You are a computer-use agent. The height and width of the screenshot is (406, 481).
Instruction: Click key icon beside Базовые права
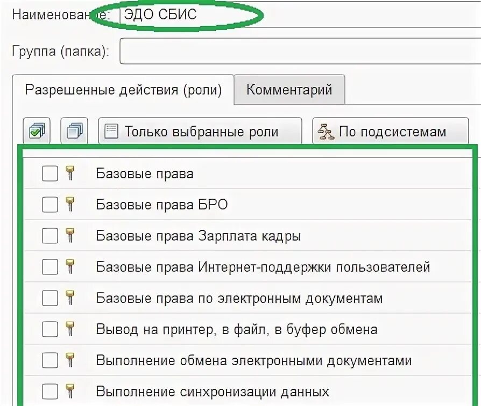(70, 173)
